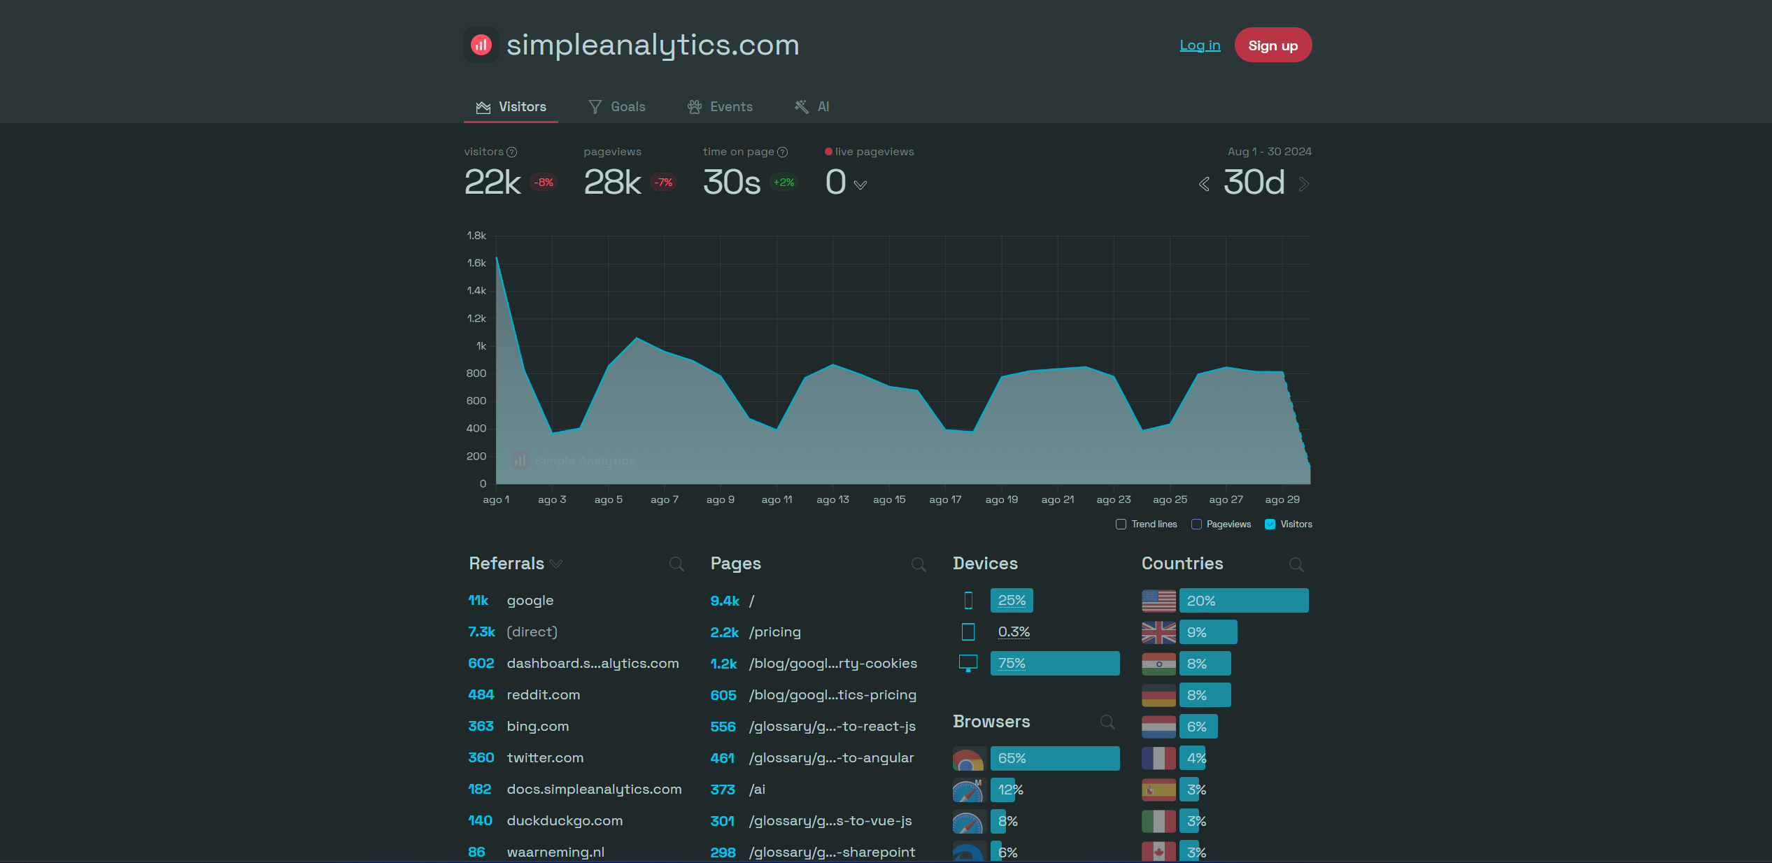This screenshot has height=863, width=1772.
Task: Click the Spain flag icon
Action: coord(1158,790)
